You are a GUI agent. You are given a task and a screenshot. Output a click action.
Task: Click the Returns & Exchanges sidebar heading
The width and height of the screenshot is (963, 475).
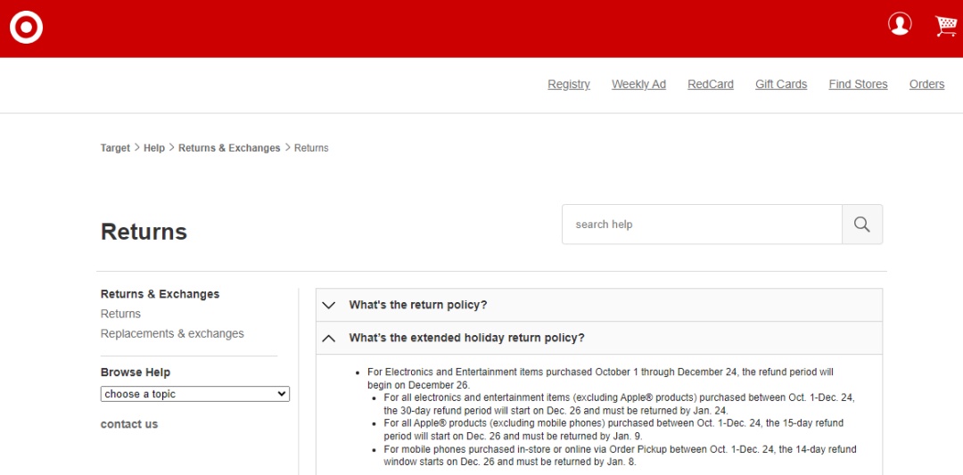click(160, 294)
